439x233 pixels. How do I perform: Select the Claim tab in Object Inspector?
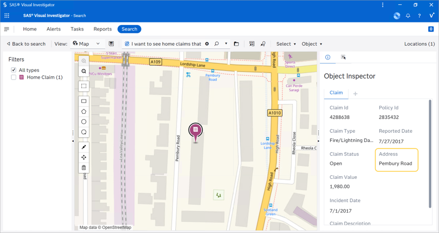[x=336, y=93]
